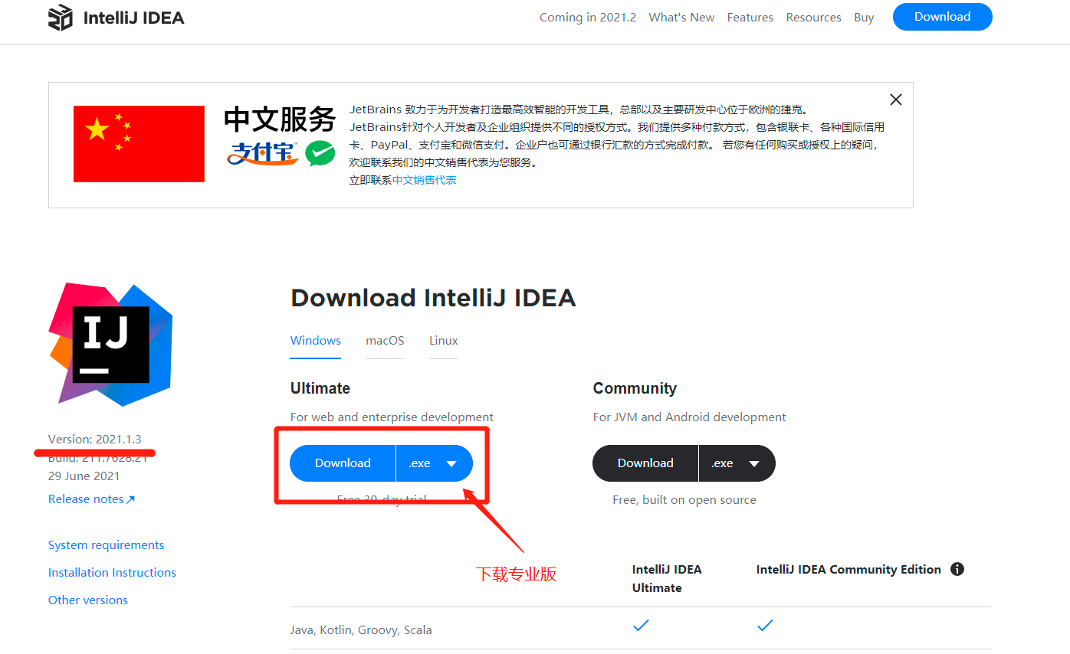Open the Features menu item

pyautogui.click(x=750, y=18)
